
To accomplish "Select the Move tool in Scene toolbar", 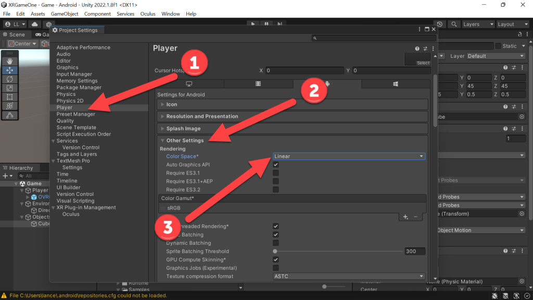I will point(9,70).
